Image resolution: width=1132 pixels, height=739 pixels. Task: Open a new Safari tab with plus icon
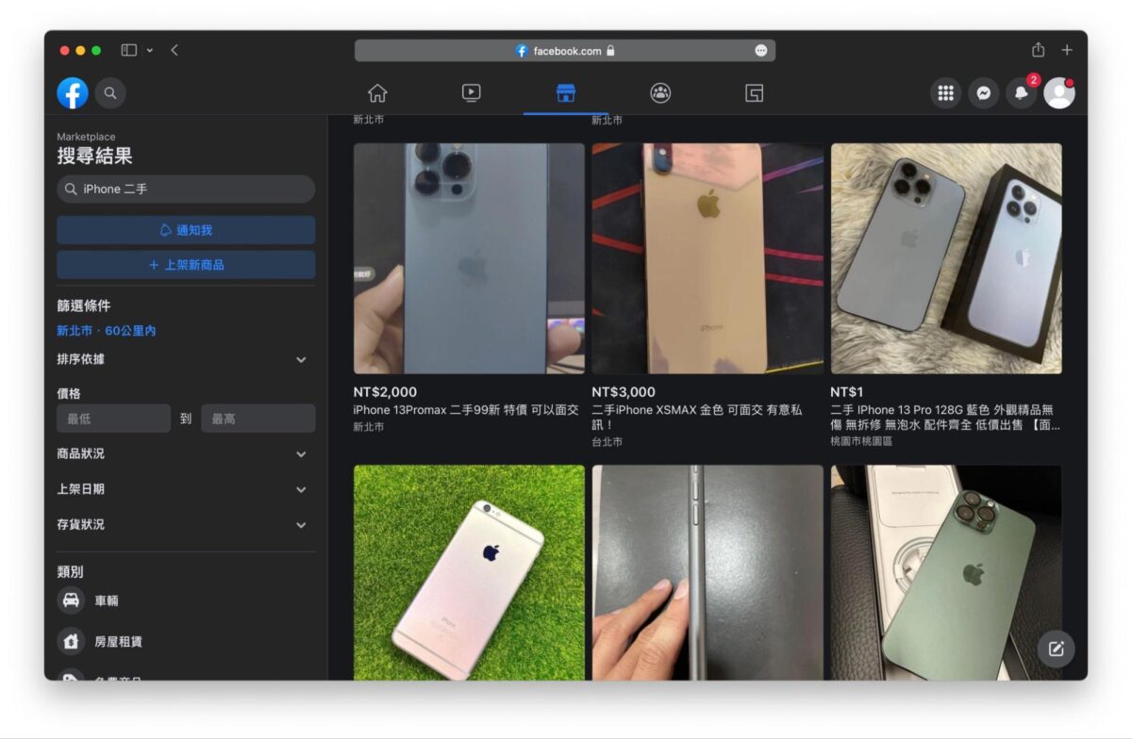[1067, 50]
